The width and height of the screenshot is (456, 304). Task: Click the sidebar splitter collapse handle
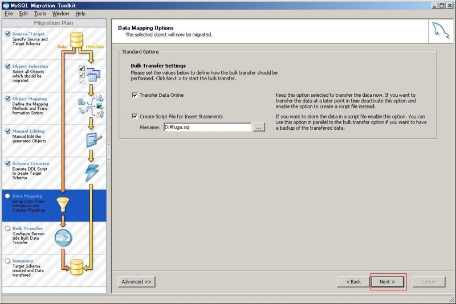(x=108, y=152)
